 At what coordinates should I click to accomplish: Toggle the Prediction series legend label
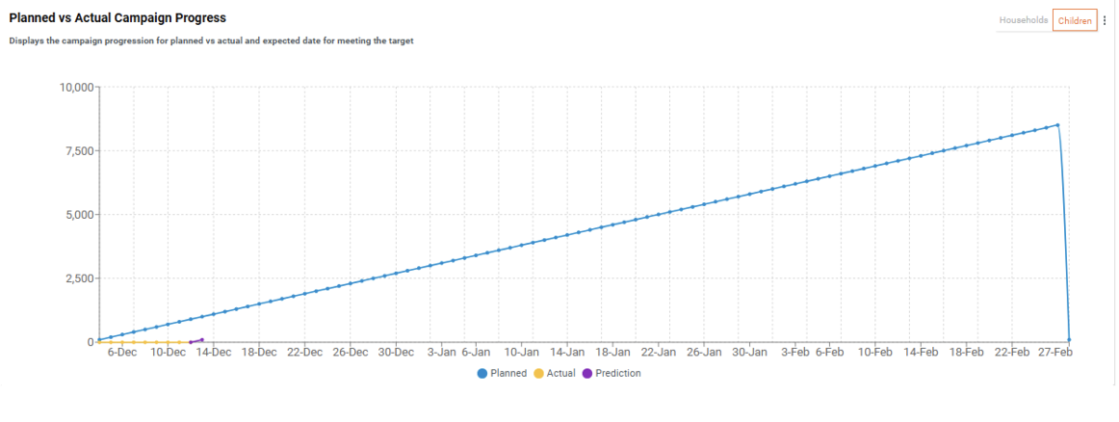[617, 373]
